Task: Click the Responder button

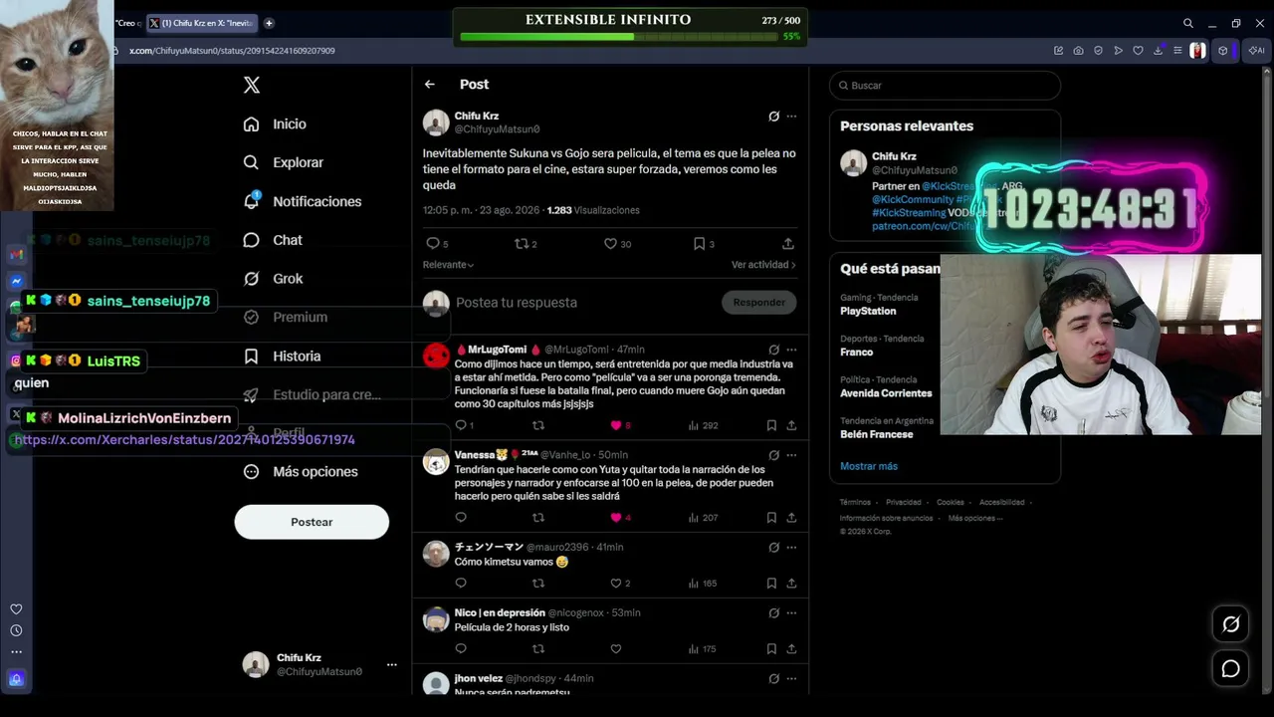Action: pos(758,303)
